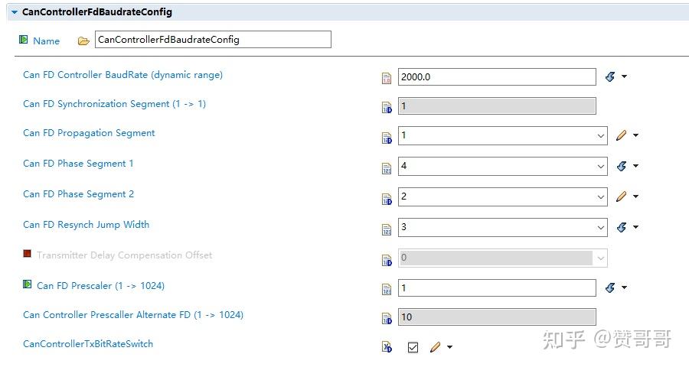Open the arrow menu next to BaudRate icon
Image resolution: width=689 pixels, height=367 pixels.
pos(625,76)
